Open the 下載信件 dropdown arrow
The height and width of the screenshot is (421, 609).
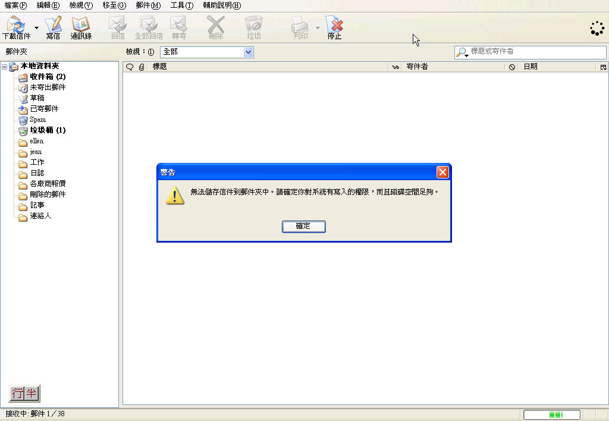pos(36,27)
